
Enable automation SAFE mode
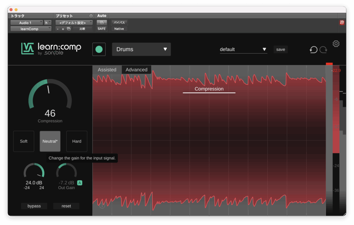click(x=102, y=29)
